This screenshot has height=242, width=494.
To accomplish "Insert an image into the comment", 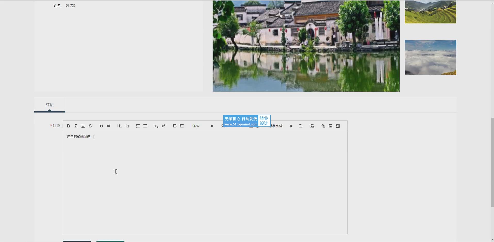I will 331,126.
